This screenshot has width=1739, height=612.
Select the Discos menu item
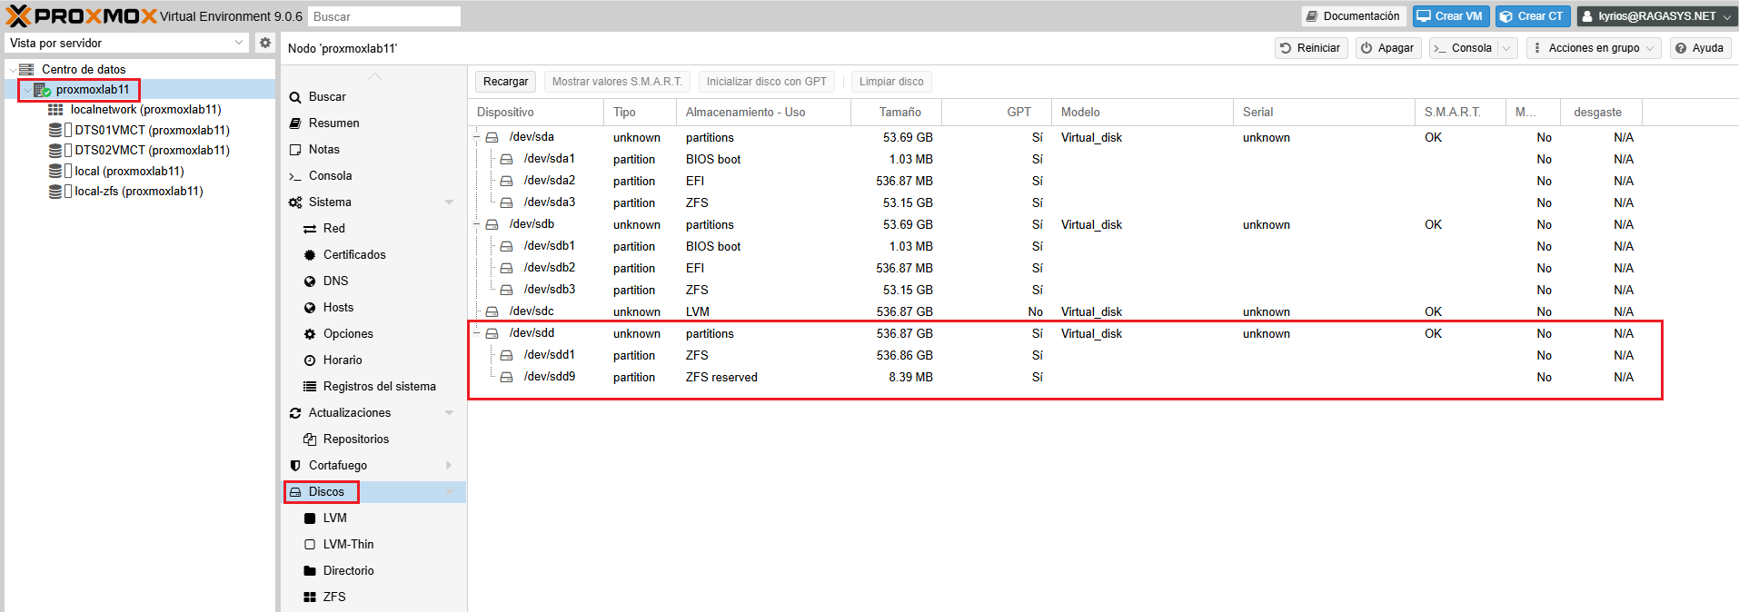[374, 491]
